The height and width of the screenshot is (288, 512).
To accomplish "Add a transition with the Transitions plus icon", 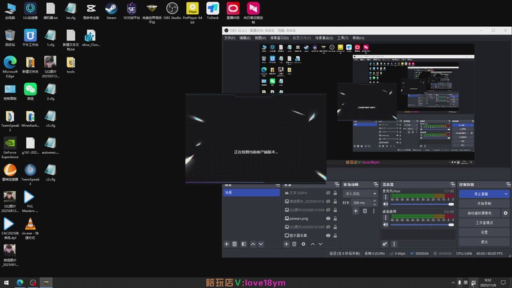I will point(356,211).
